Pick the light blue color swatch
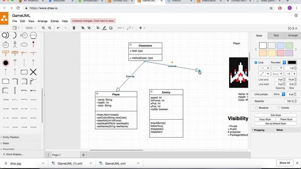 (280, 46)
